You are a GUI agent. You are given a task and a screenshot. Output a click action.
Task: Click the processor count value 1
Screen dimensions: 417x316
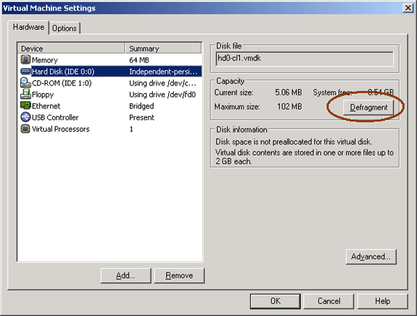pos(131,129)
